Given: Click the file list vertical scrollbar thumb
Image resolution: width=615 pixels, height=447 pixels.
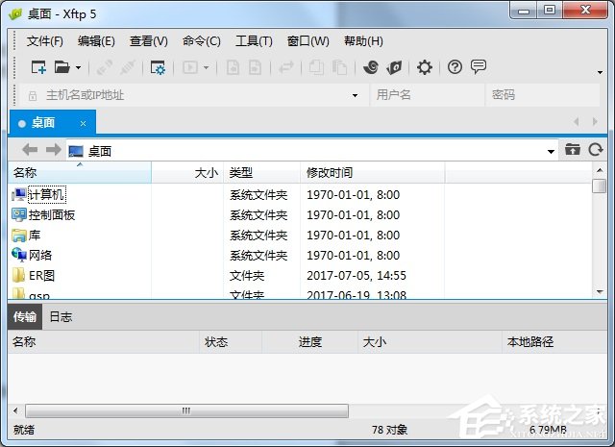Looking at the screenshot, I should 600,186.
